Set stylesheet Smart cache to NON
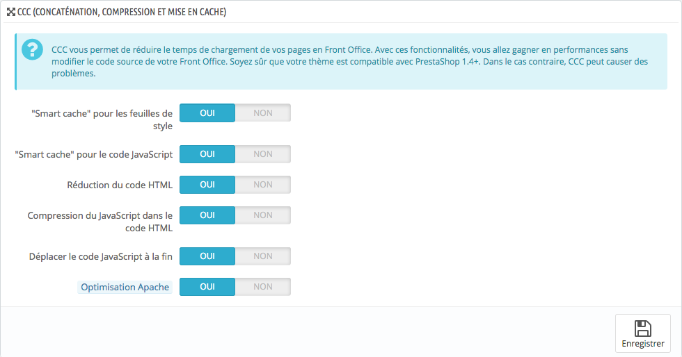The height and width of the screenshot is (357, 682). 263,113
